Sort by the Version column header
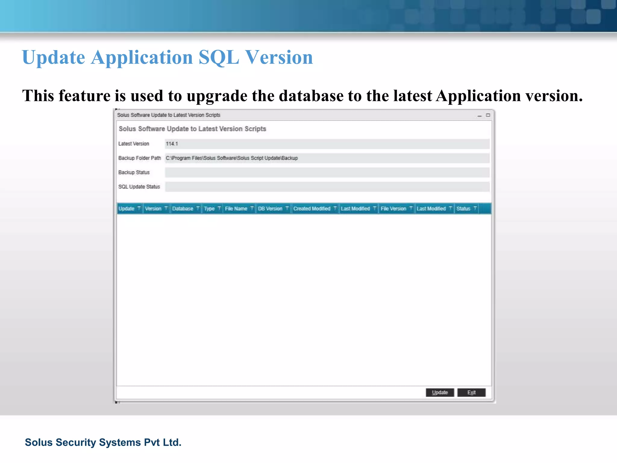 [153, 209]
